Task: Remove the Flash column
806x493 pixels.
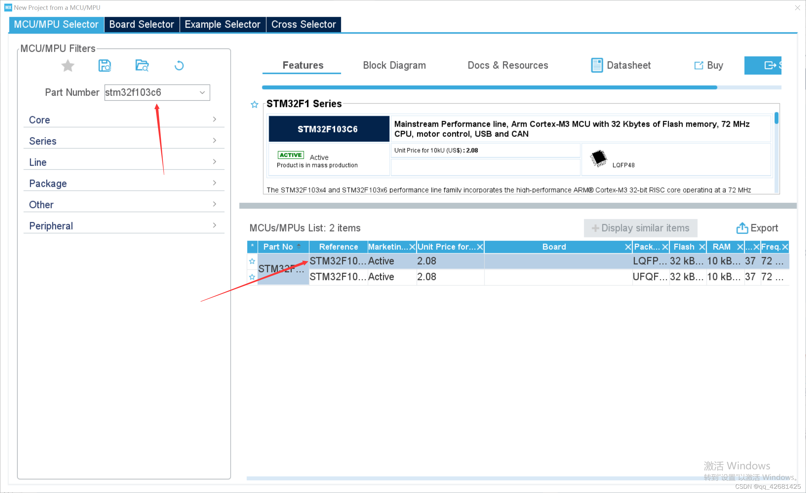Action: [702, 247]
